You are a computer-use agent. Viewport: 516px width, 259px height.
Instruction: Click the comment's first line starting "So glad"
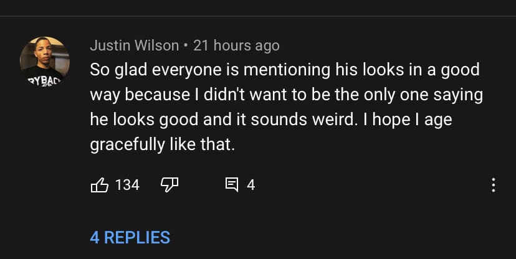tap(284, 70)
